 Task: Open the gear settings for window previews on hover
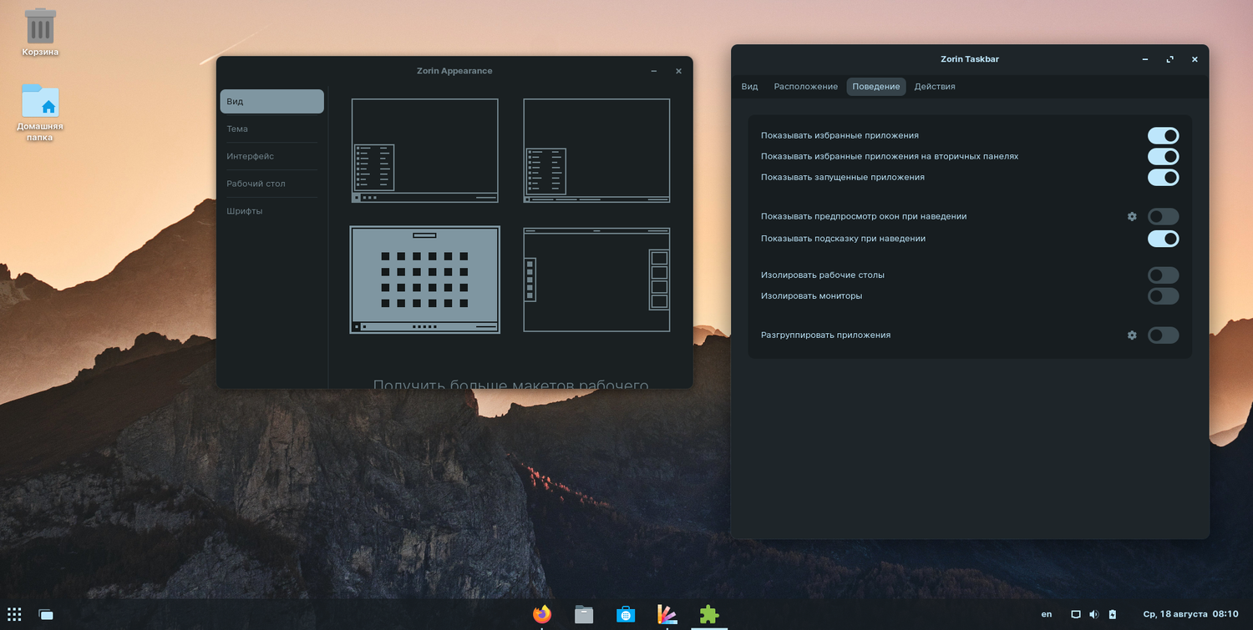coord(1132,216)
